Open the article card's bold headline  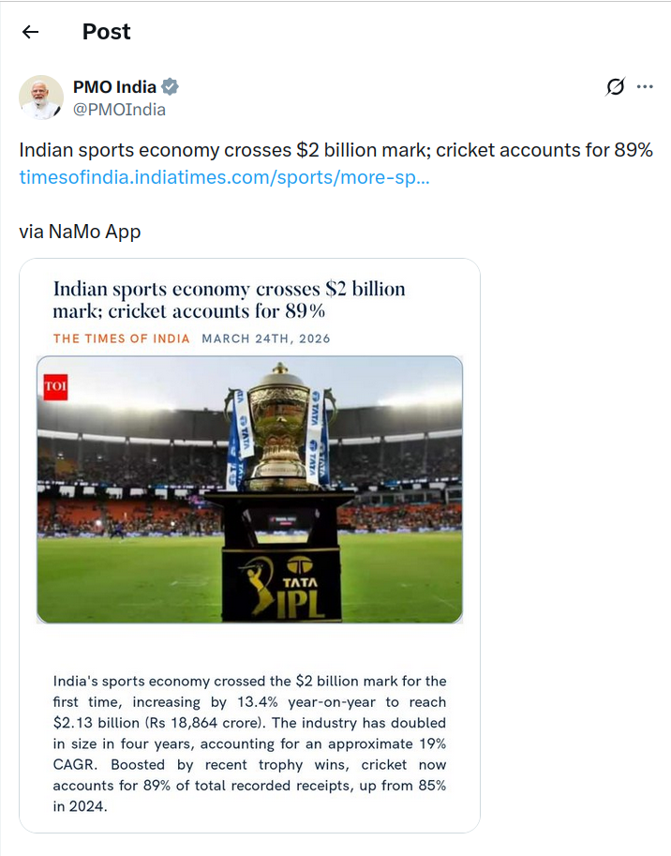229,299
